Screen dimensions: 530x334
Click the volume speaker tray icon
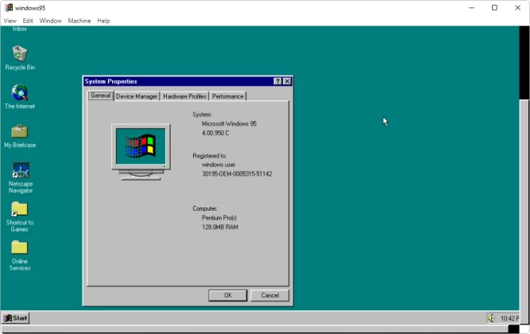point(491,318)
